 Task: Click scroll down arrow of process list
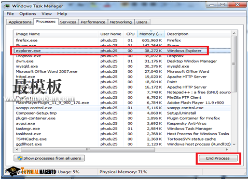tap(234, 144)
